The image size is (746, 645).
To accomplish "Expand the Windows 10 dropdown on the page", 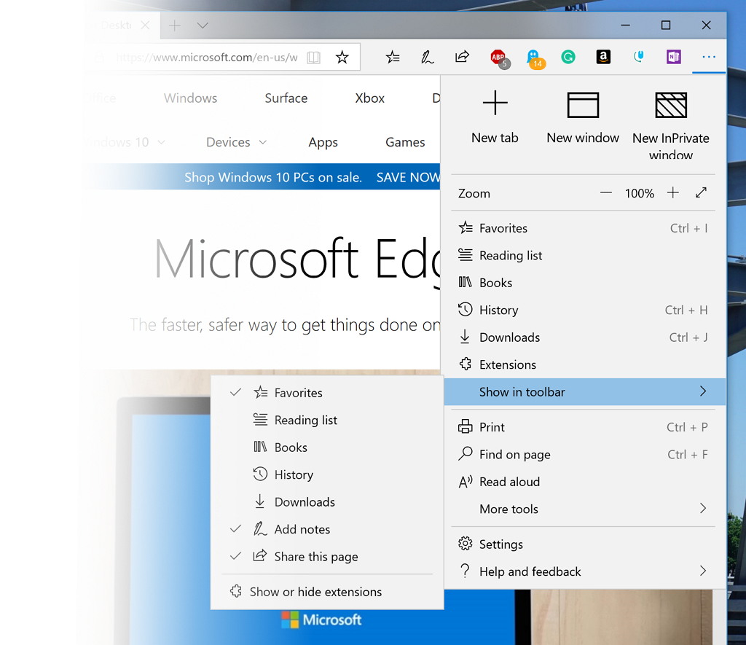I will (x=125, y=142).
